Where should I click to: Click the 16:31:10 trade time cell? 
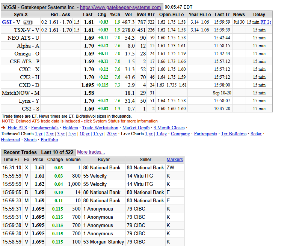[12, 167]
